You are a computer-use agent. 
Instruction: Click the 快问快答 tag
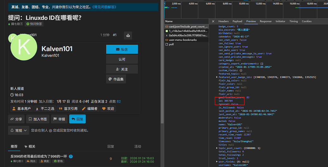[34, 24]
